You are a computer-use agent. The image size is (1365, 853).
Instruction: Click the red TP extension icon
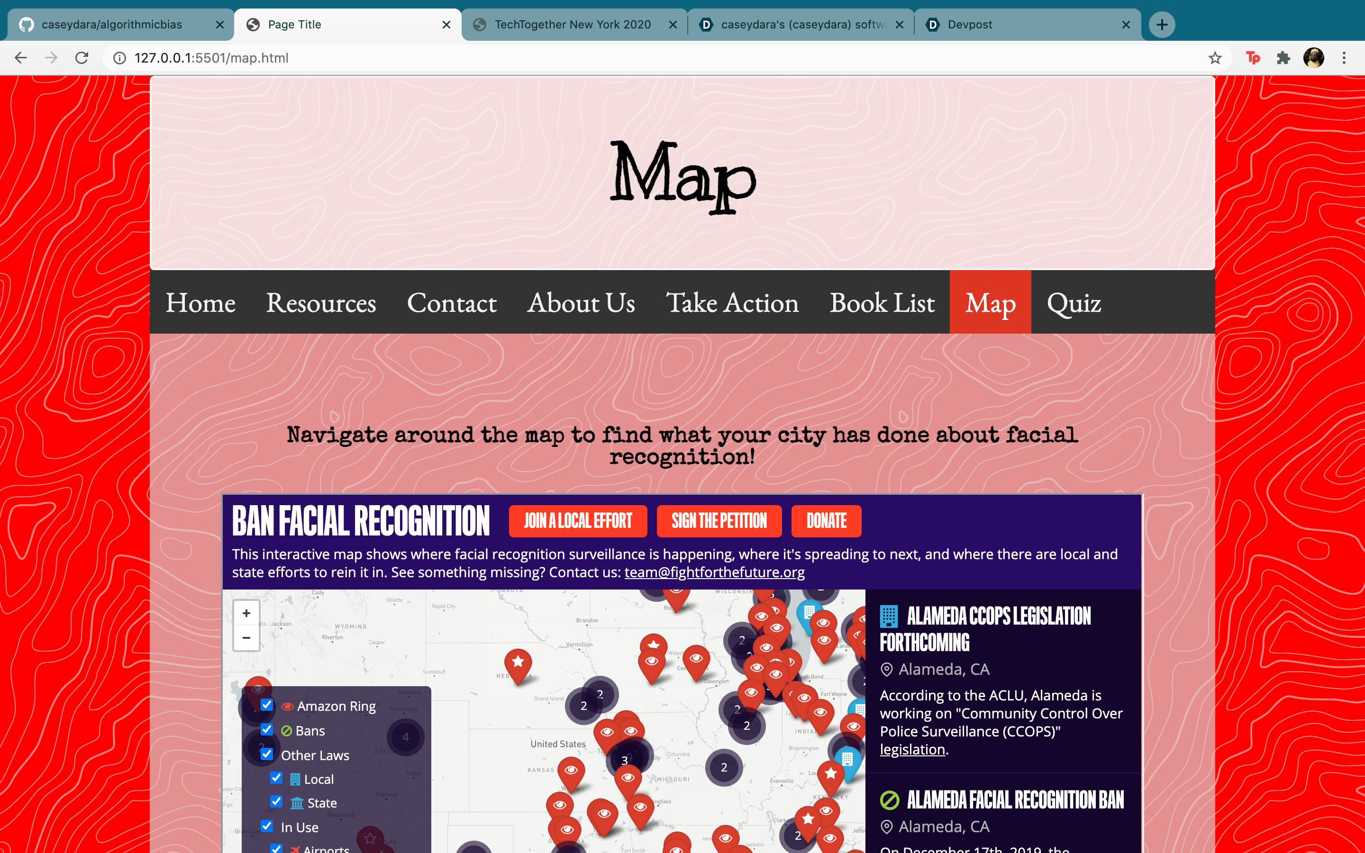[1253, 57]
